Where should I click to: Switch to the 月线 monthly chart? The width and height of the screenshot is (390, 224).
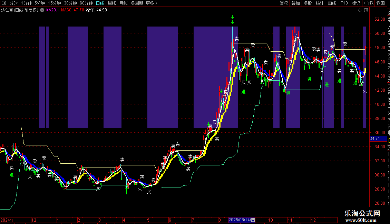click(123, 3)
